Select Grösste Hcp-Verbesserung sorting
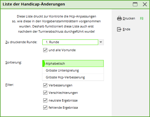This screenshot has width=150, height=117. [73, 77]
